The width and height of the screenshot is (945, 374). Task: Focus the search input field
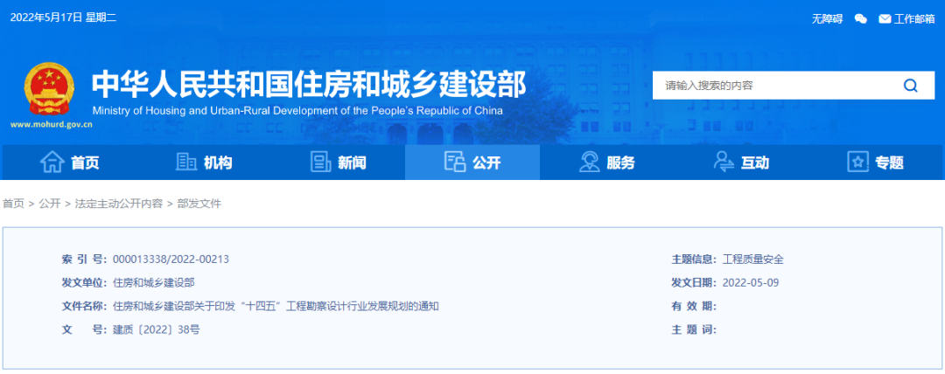[x=770, y=86]
